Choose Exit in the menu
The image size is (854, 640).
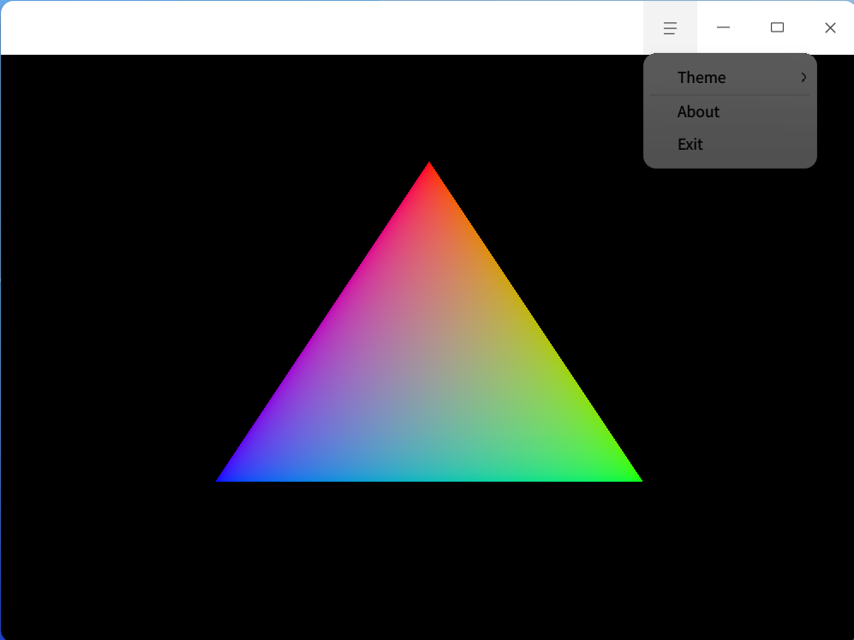pos(730,145)
